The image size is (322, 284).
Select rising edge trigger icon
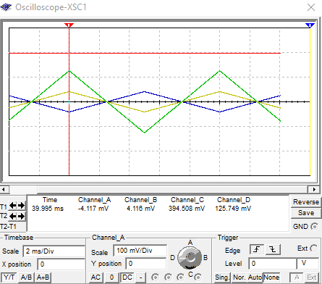point(257,249)
